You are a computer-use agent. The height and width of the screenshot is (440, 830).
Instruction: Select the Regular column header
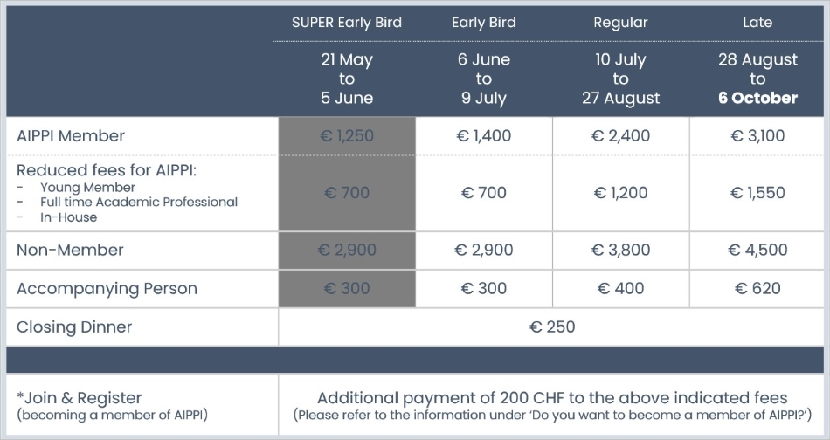[620, 23]
